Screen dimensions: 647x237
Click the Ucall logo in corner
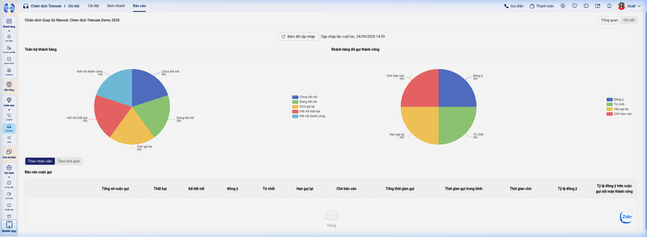pos(9,8)
